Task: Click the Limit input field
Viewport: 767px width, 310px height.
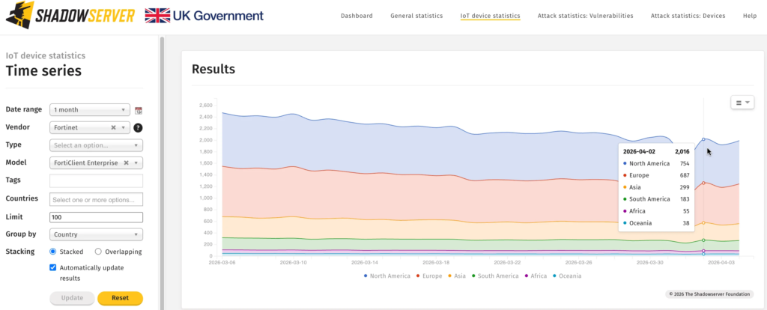Action: click(x=96, y=217)
